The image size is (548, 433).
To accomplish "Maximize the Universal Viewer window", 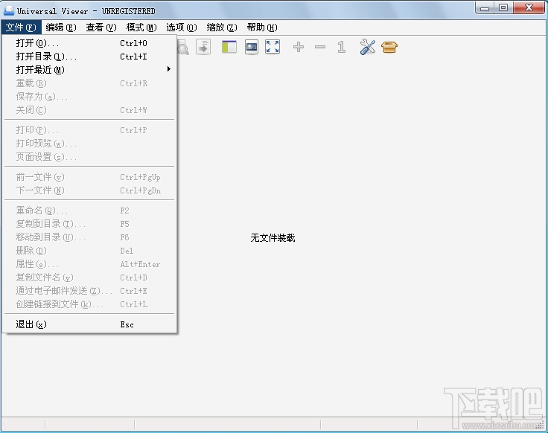I will click(x=503, y=8).
